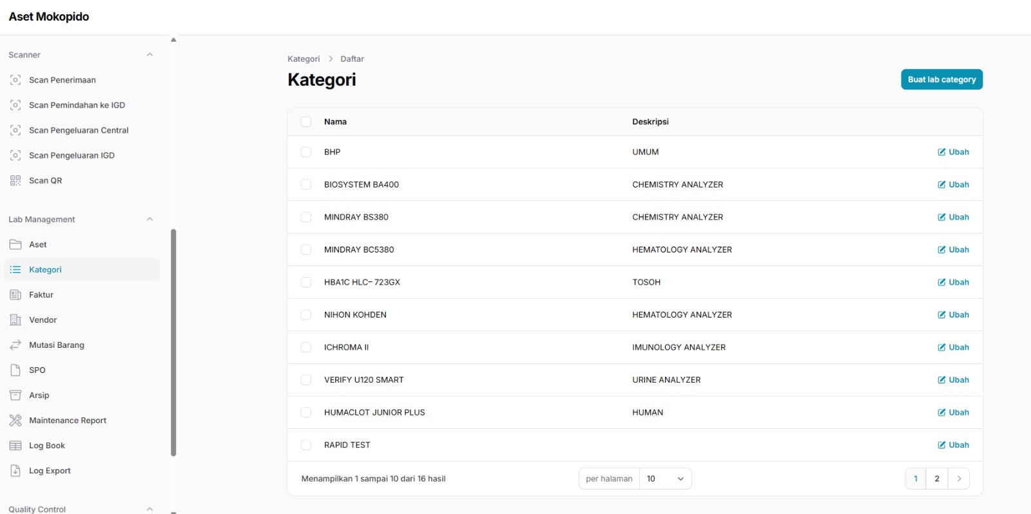
Task: Select all rows with header checkbox
Action: click(x=306, y=122)
